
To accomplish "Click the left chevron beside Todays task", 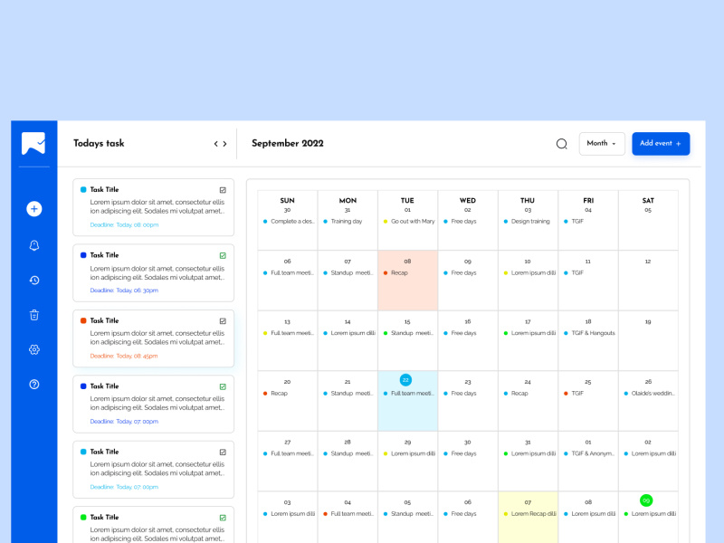I will [x=215, y=143].
